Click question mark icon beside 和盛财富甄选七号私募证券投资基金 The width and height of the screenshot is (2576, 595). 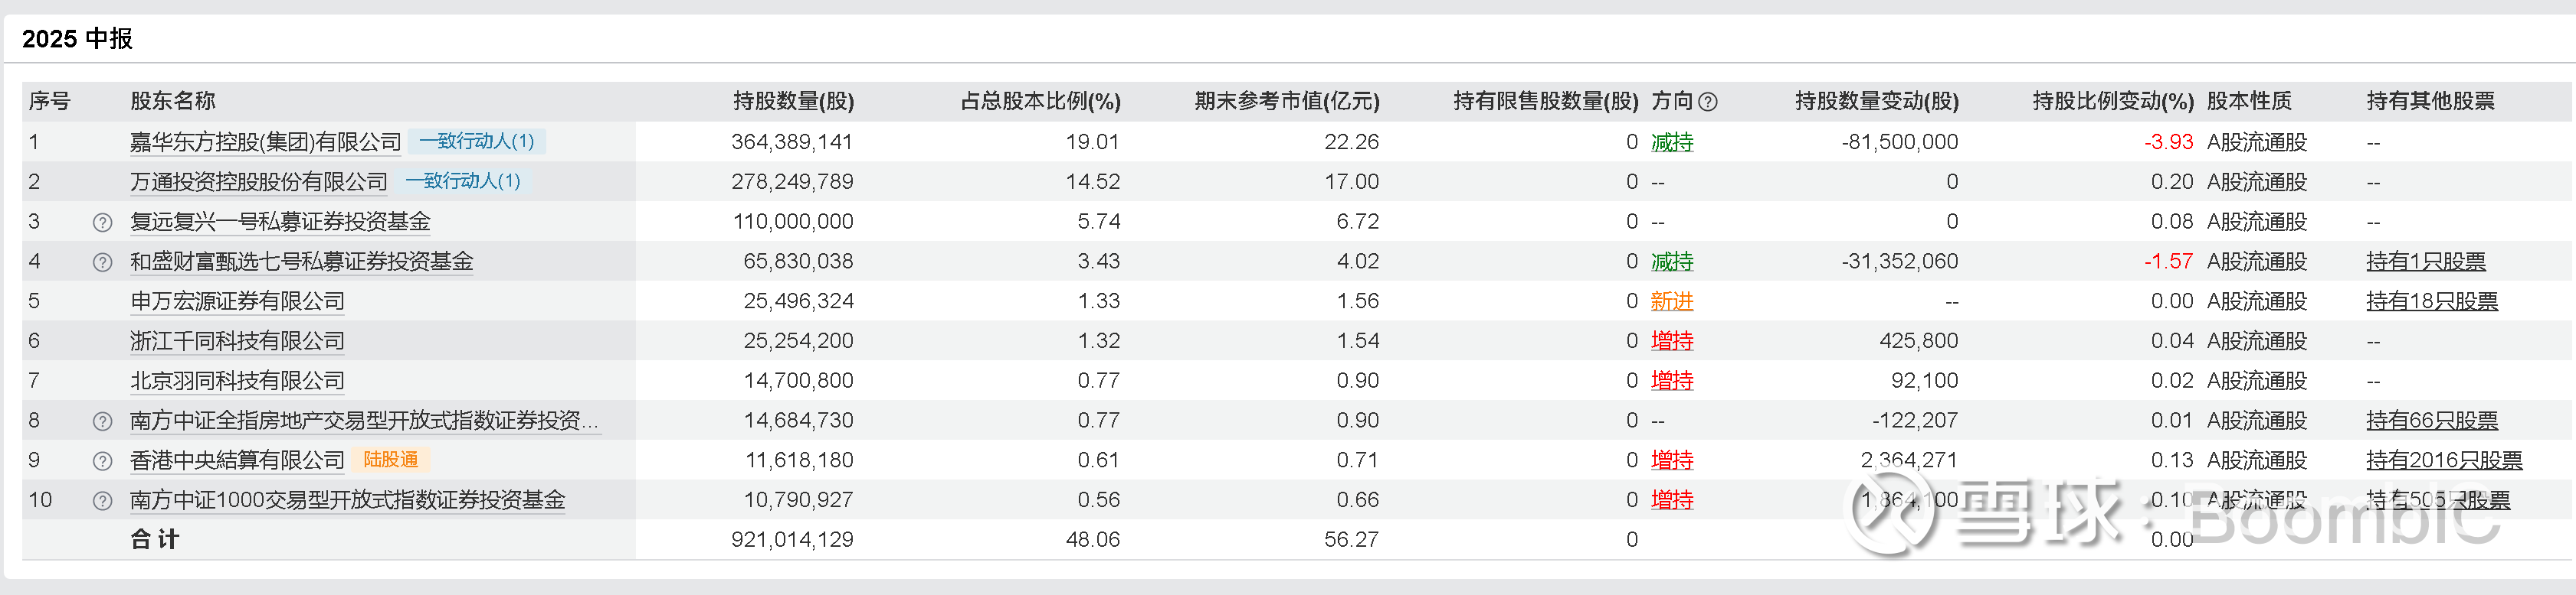point(102,262)
